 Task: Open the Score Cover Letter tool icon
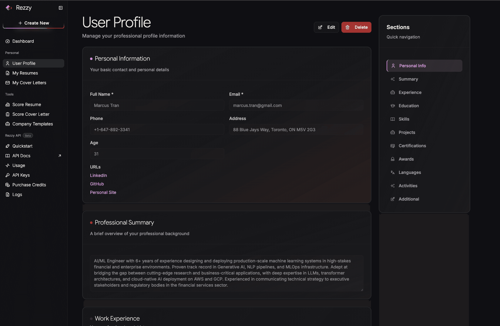pos(8,114)
